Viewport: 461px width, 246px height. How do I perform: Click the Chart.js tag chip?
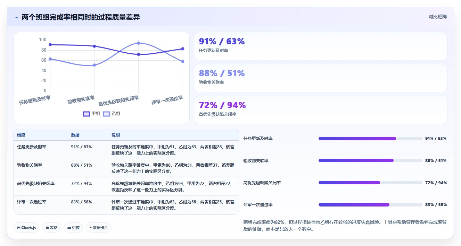(x=27, y=228)
